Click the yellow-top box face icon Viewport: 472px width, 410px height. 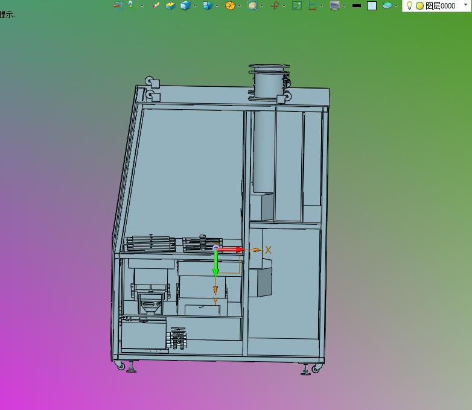tap(170, 5)
